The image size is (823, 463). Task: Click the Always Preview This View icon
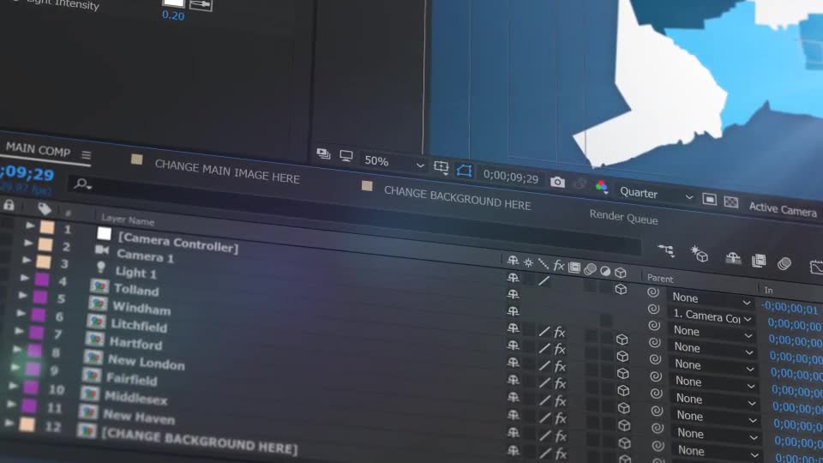[323, 153]
